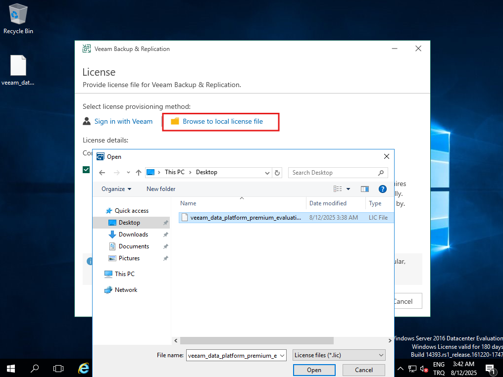Viewport: 503px width, 377px height.
Task: Toggle the green checkbox in License window
Action: pyautogui.click(x=86, y=170)
